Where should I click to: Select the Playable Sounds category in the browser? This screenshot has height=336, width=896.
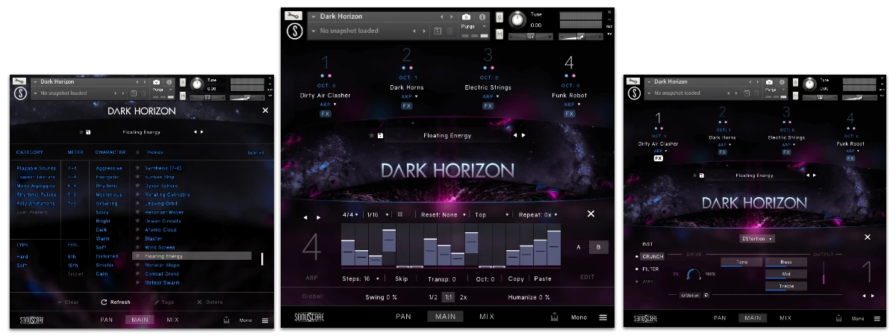tap(37, 168)
